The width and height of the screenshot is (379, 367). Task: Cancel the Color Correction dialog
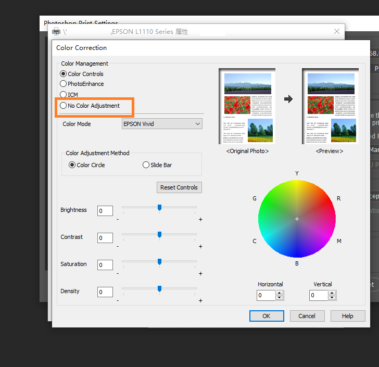[307, 316]
